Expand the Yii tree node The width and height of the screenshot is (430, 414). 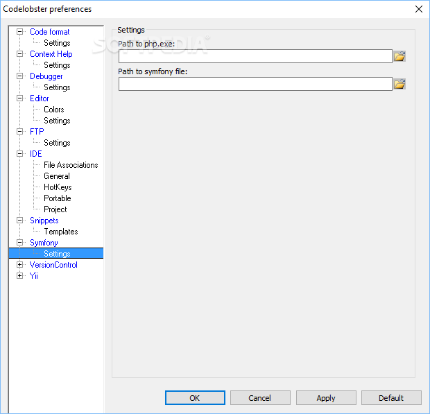19,275
